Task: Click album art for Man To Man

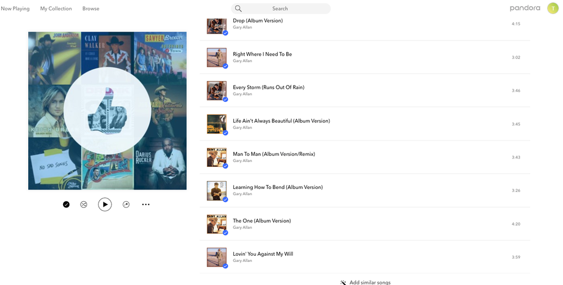Action: click(216, 157)
